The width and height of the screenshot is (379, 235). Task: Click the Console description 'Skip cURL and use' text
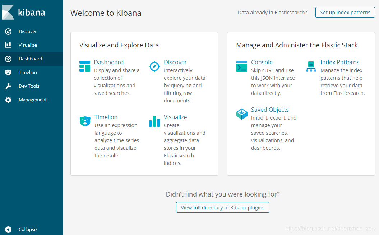[272, 70]
